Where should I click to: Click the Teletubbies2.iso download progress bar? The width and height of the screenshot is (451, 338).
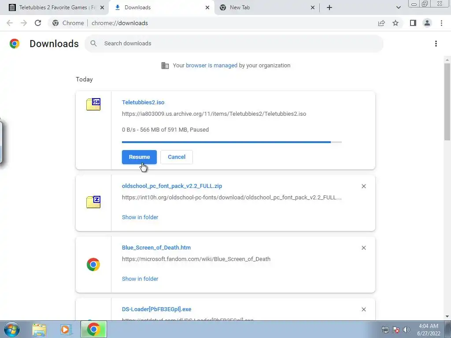coord(232,142)
